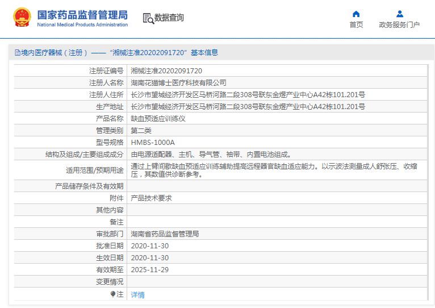This screenshot has width=435, height=308.
Task: Select value 湘械注准20202091720 in 注册证编号 row
Action: tap(166, 71)
